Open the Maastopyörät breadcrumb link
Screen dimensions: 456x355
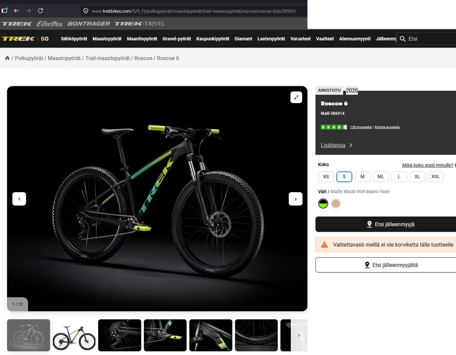[64, 58]
